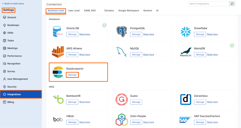Open Read more for MySQL
This screenshot has width=241, height=128.
click(148, 54)
